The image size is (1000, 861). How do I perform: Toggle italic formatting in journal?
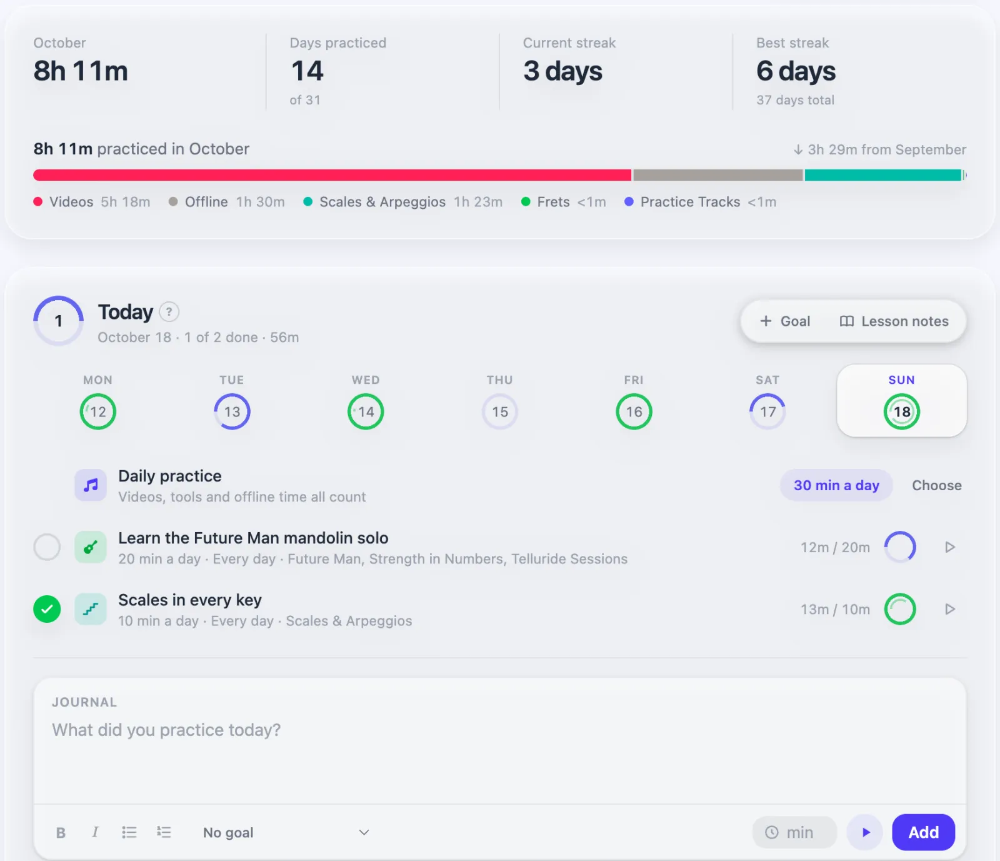(95, 832)
